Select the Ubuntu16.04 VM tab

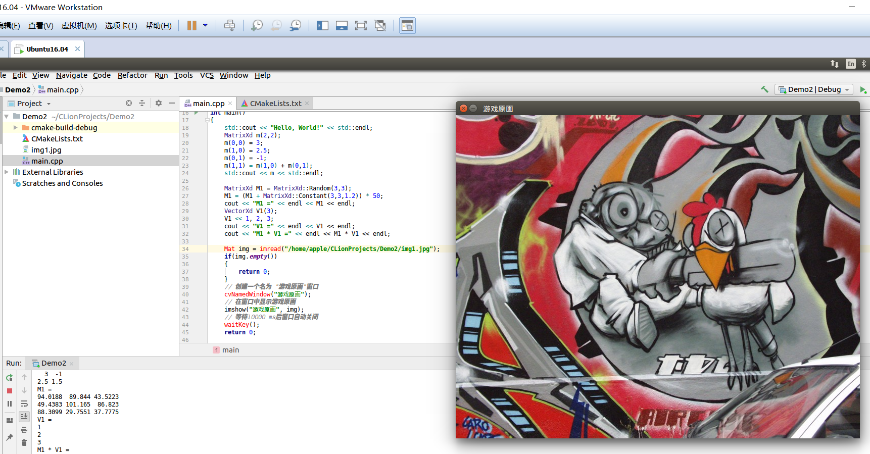pos(47,49)
